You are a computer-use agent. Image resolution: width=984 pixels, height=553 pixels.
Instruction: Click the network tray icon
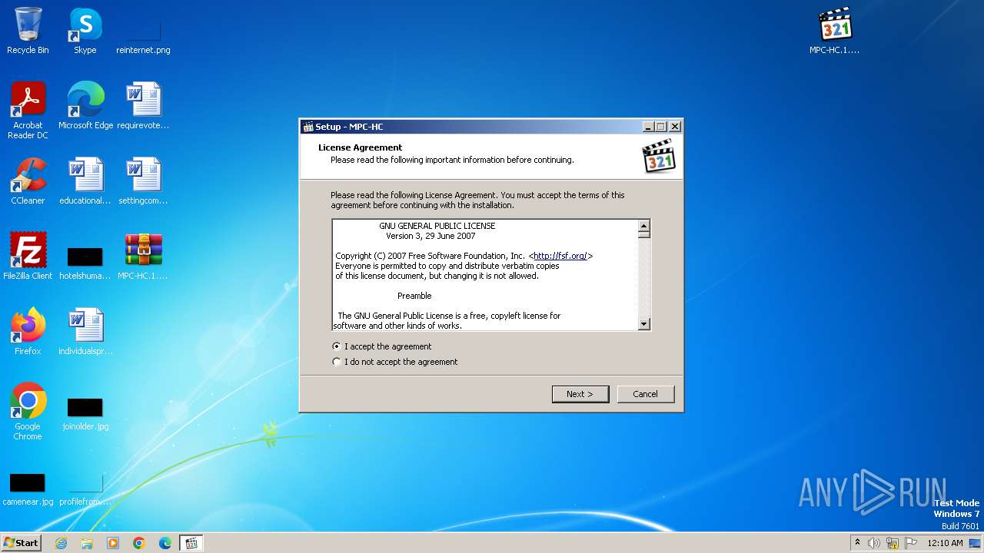pos(893,543)
